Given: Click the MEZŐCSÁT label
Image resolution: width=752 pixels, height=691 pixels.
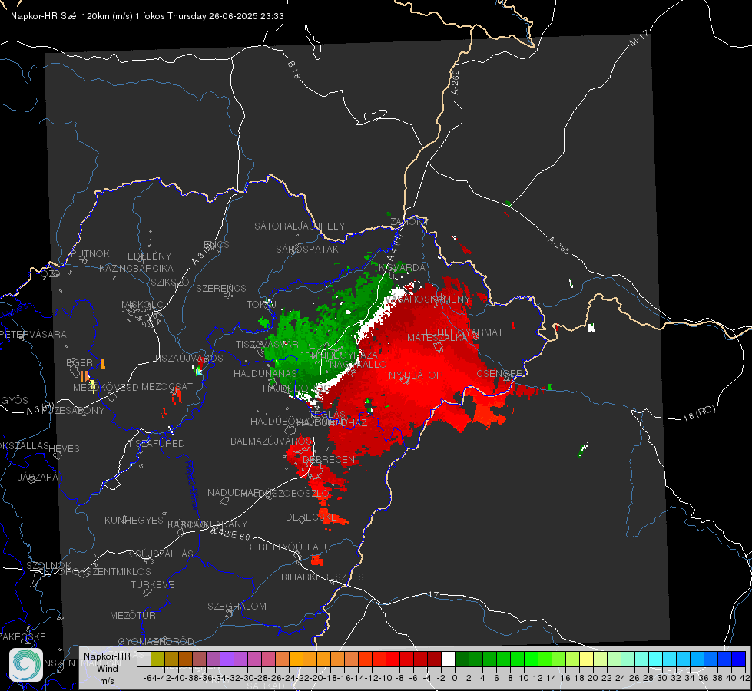Looking at the screenshot, I should [167, 386].
